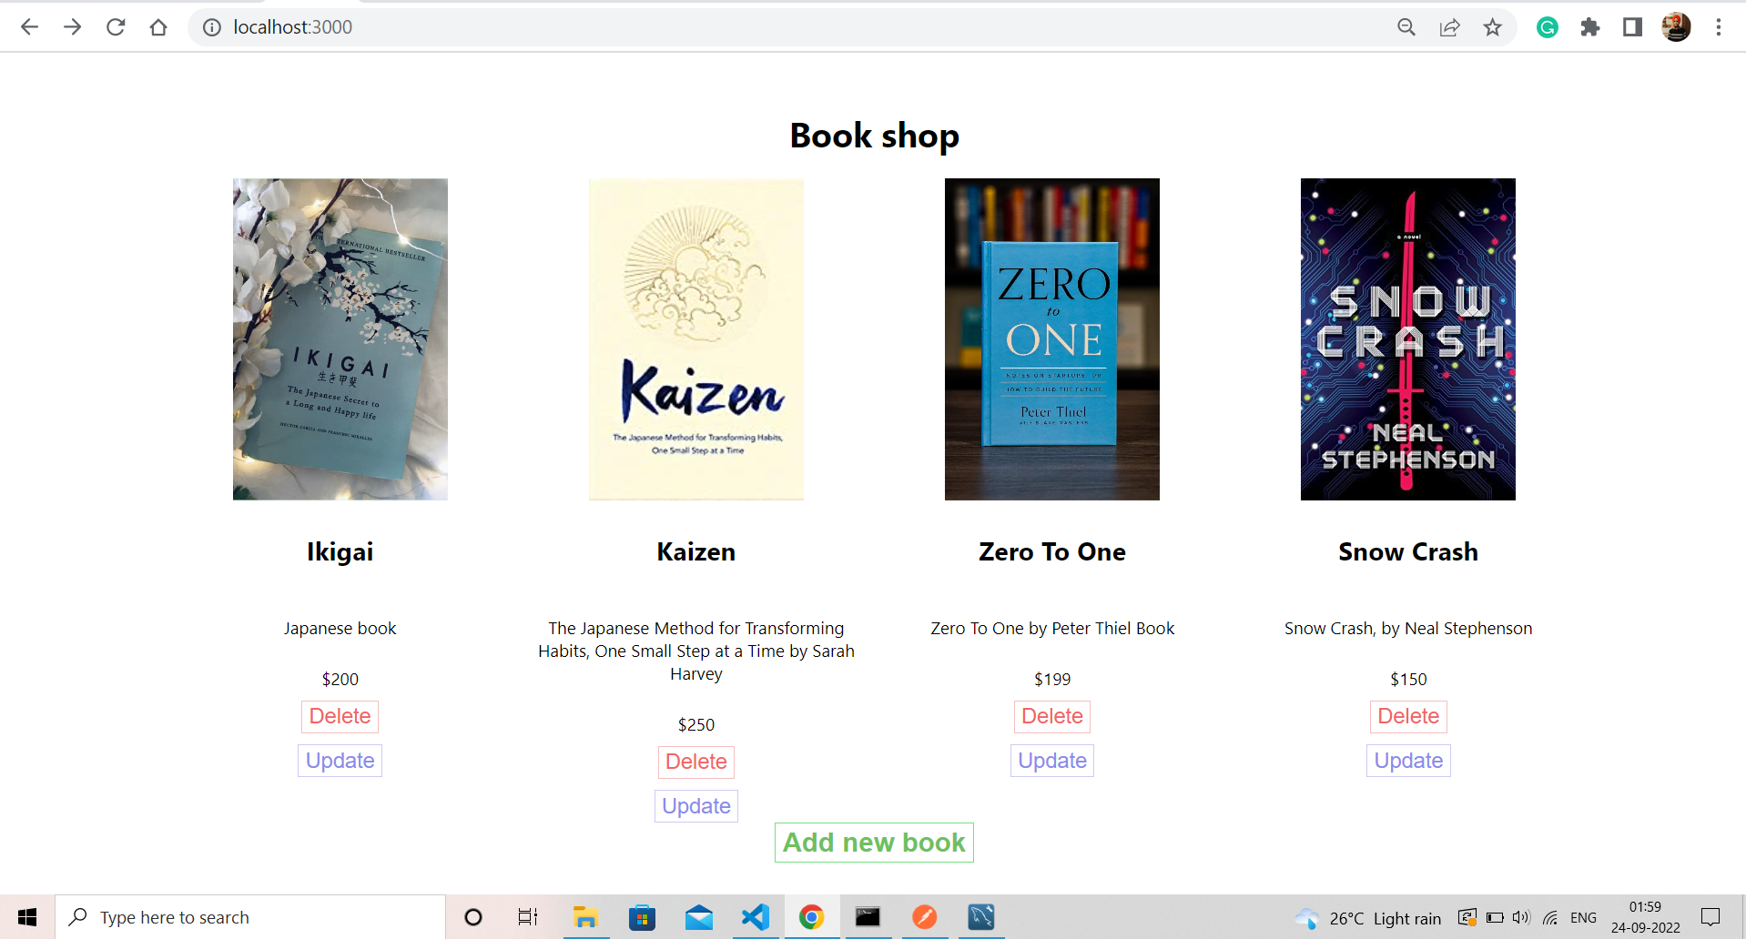The width and height of the screenshot is (1746, 939).
Task: Open the Wi-Fi network icon in tray
Action: 1550,917
